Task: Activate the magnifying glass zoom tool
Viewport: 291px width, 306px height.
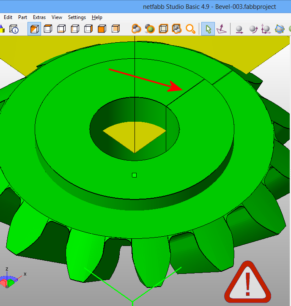Action: coord(191,29)
